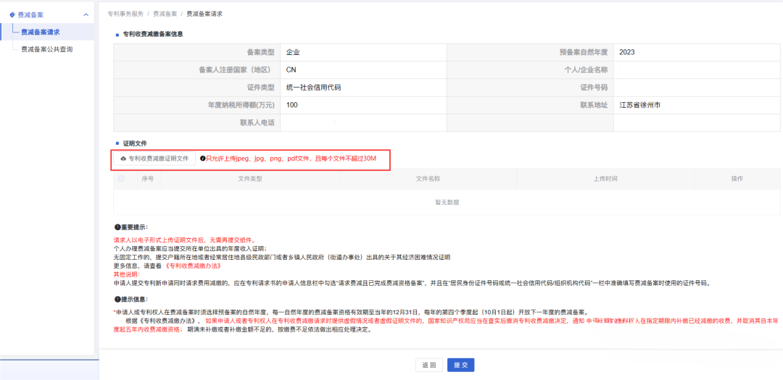Click the 费减备案请求 breadcrumb item
The width and height of the screenshot is (783, 380).
[204, 14]
